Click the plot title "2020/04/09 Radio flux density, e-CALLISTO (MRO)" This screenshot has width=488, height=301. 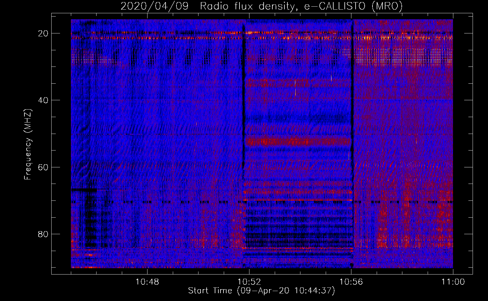pyautogui.click(x=261, y=6)
